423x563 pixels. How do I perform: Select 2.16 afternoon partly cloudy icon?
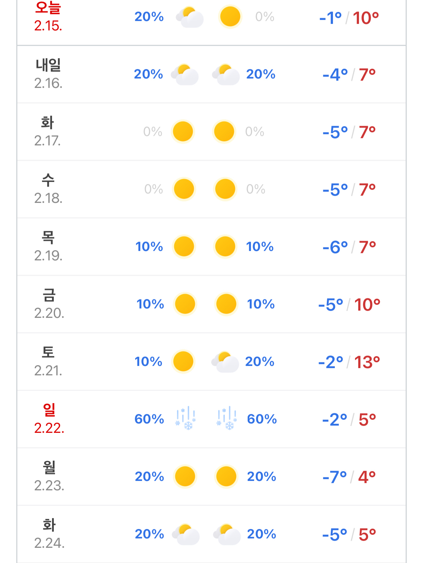[x=226, y=74]
